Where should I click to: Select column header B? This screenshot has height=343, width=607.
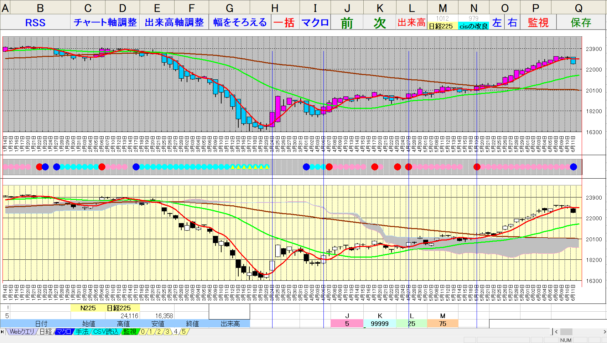40,7
